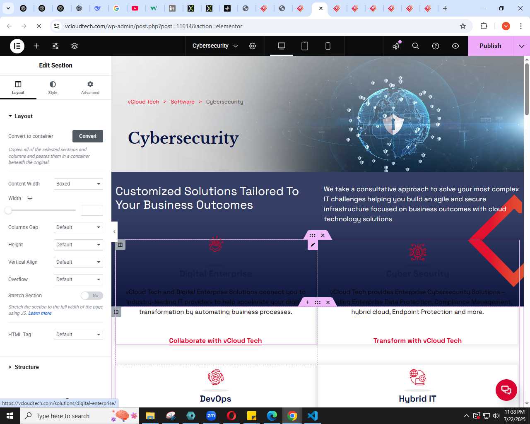530x424 pixels.
Task: Open a new browser tab
Action: 445,8
